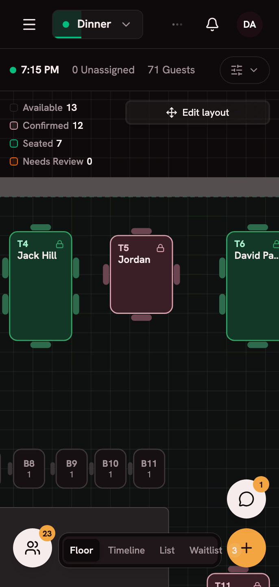Select bar seat B8
Viewport: 279px width, 587px height.
(29, 469)
